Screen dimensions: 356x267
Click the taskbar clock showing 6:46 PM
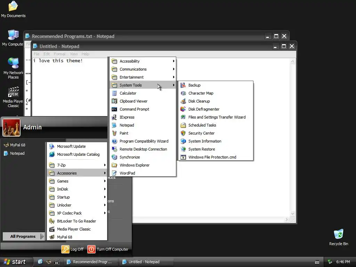[343, 262]
